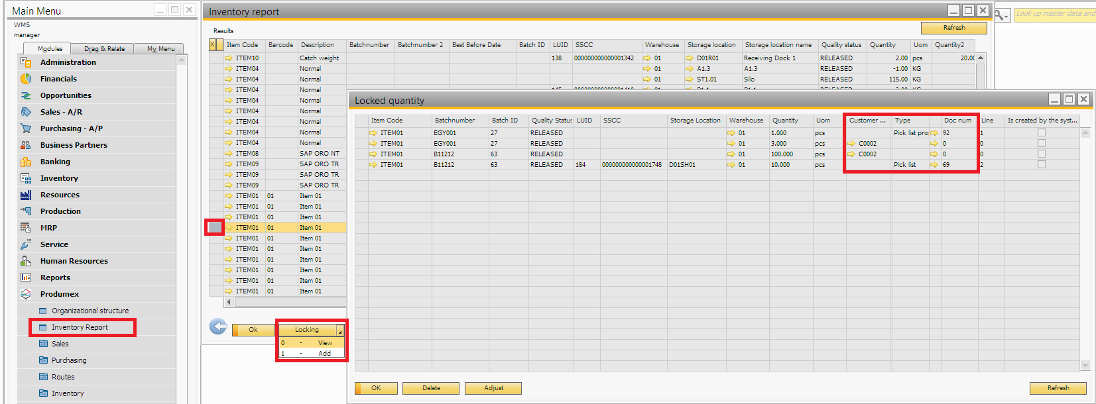Viewport: 1096px width, 404px height.
Task: Click the Adjust button
Action: pyautogui.click(x=493, y=388)
